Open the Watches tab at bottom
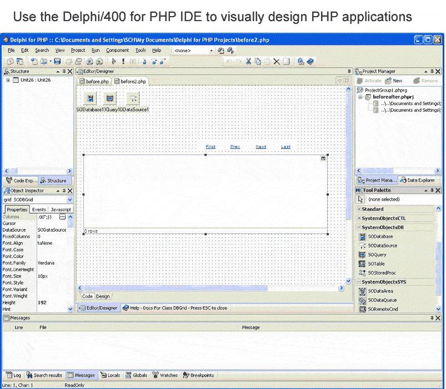The image size is (446, 389). [x=165, y=375]
